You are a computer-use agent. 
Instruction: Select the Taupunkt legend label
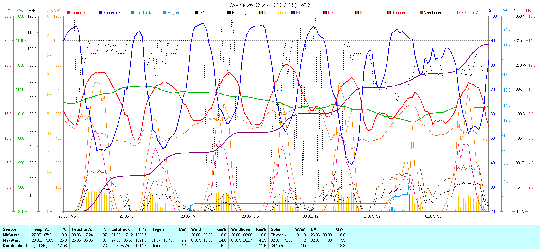click(400, 13)
